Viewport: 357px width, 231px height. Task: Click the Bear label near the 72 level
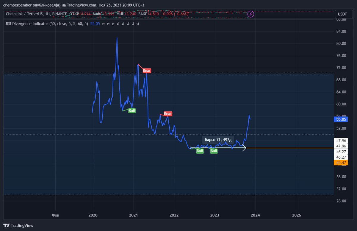point(147,71)
